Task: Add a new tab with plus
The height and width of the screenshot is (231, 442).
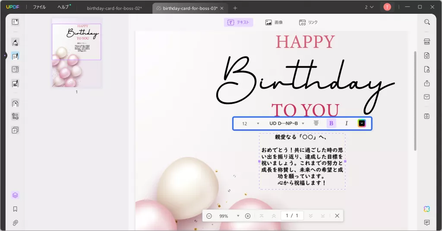Action: (235, 8)
